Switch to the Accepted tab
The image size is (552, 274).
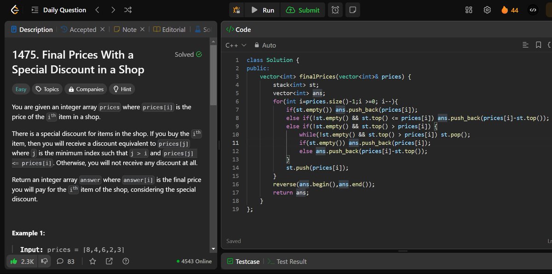[x=78, y=29]
